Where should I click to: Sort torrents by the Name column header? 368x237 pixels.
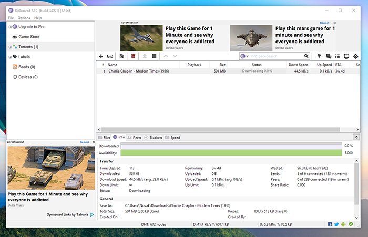pos(143,65)
